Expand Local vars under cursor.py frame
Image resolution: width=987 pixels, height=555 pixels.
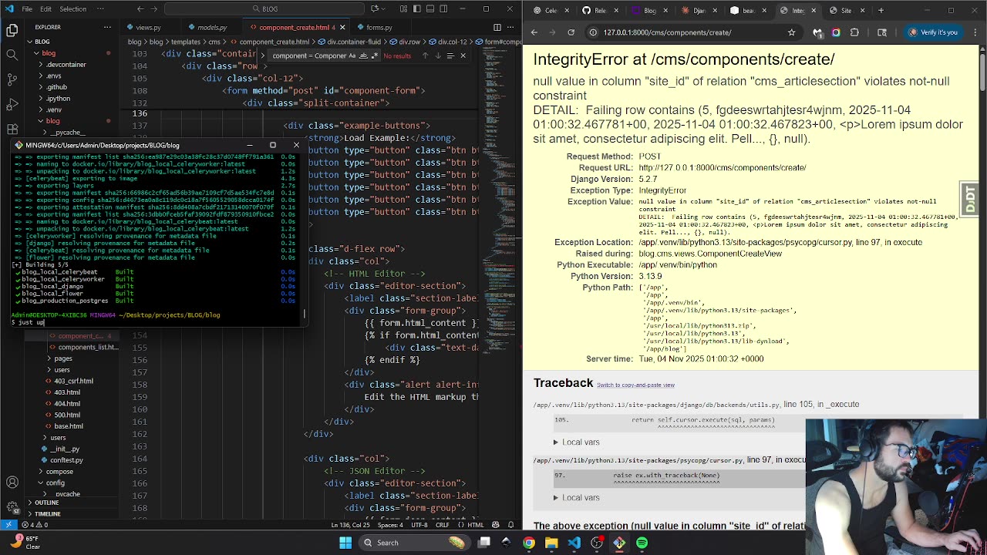tap(576, 497)
